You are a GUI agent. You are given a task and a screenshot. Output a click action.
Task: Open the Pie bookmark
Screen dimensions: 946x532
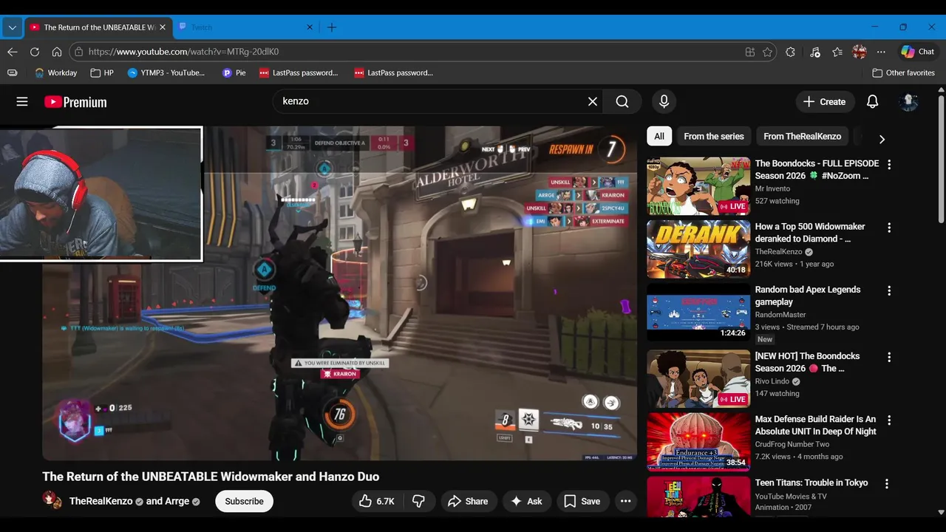pyautogui.click(x=234, y=72)
